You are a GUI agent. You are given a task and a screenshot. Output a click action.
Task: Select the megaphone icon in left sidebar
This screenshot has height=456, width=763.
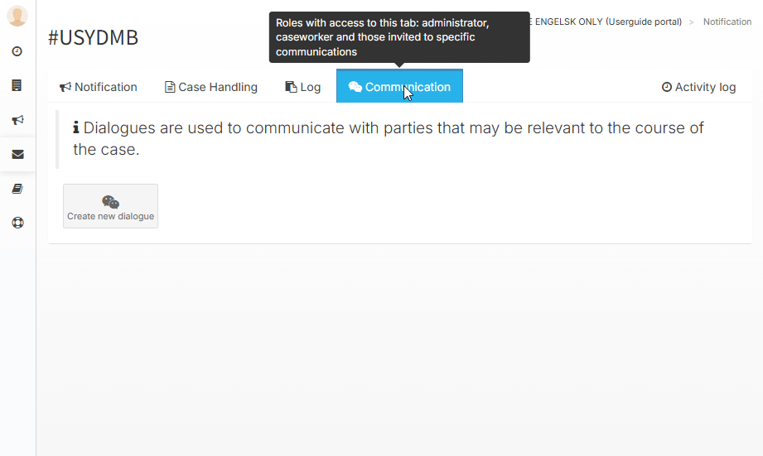17,120
